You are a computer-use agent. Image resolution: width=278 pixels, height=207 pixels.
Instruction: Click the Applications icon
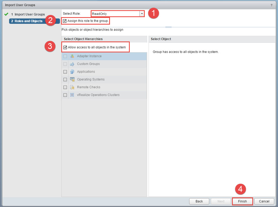pyautogui.click(x=72, y=72)
